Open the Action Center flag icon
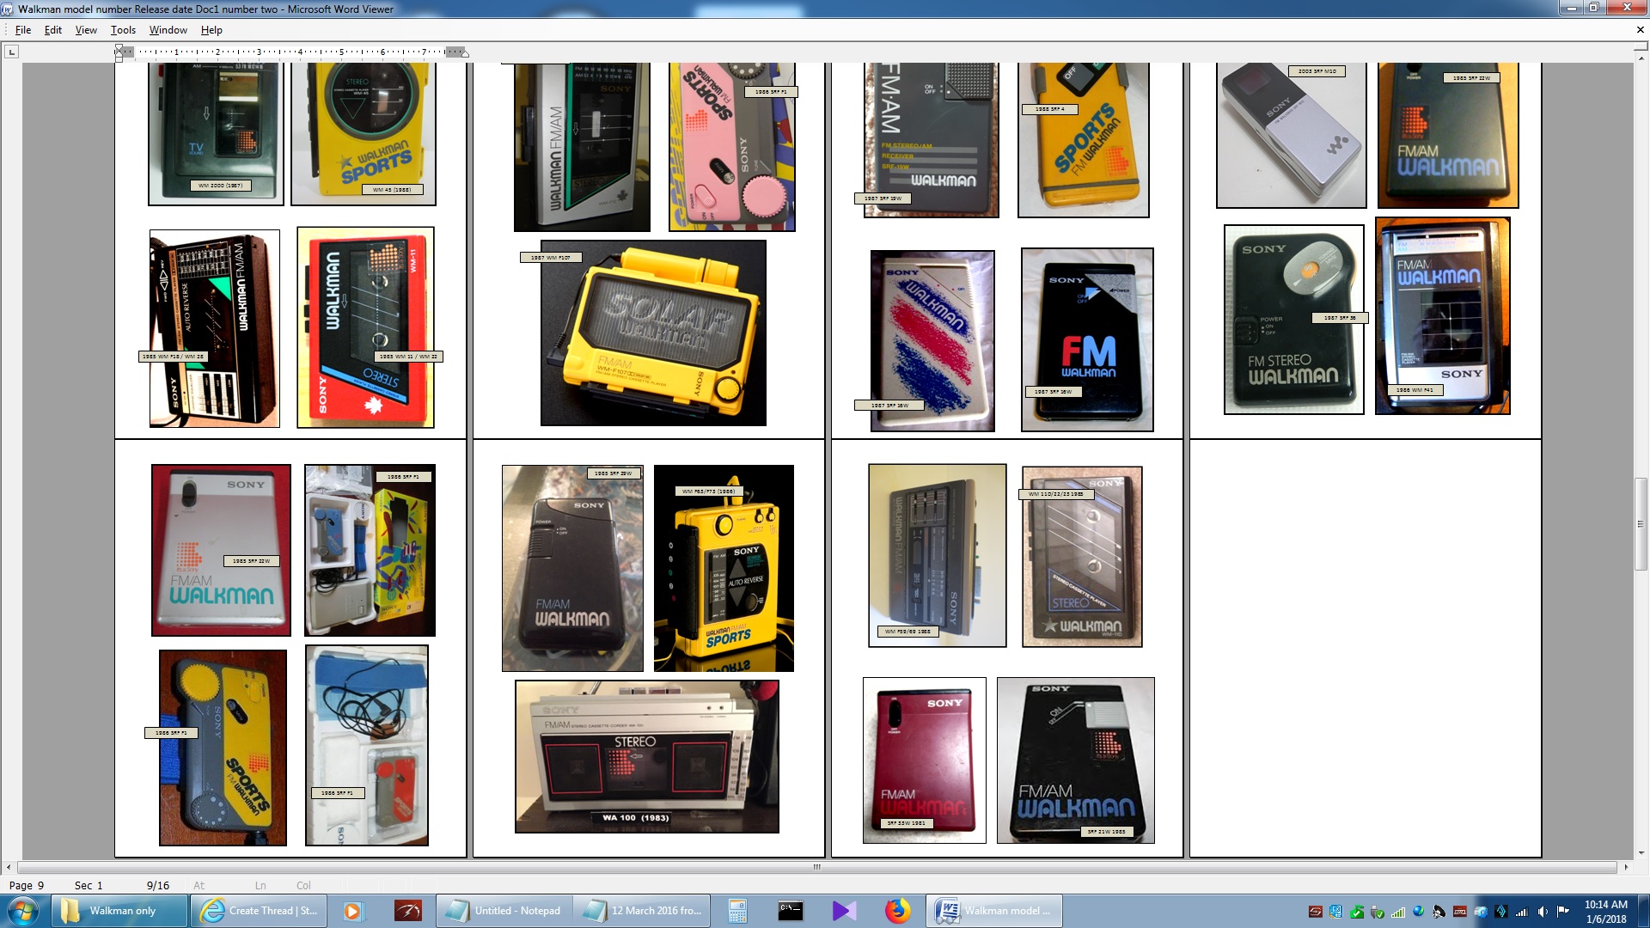The width and height of the screenshot is (1650, 928). (1563, 912)
